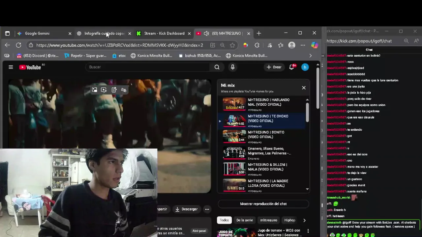Reload the YouTube page

pos(18,45)
